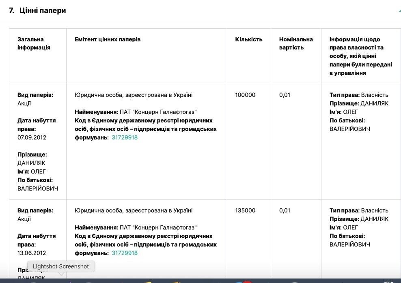Screen dimensions: 401x283
Task: Click "Ім'я: ОЛЕГ" in the 135000 row's rights column
Action: 344,227
